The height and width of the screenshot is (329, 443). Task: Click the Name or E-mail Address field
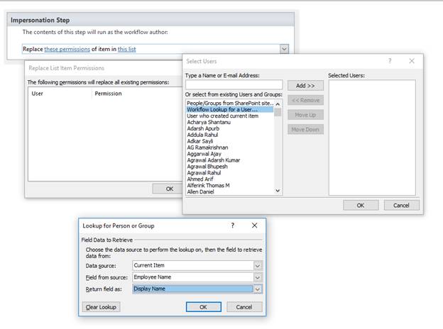coord(234,84)
